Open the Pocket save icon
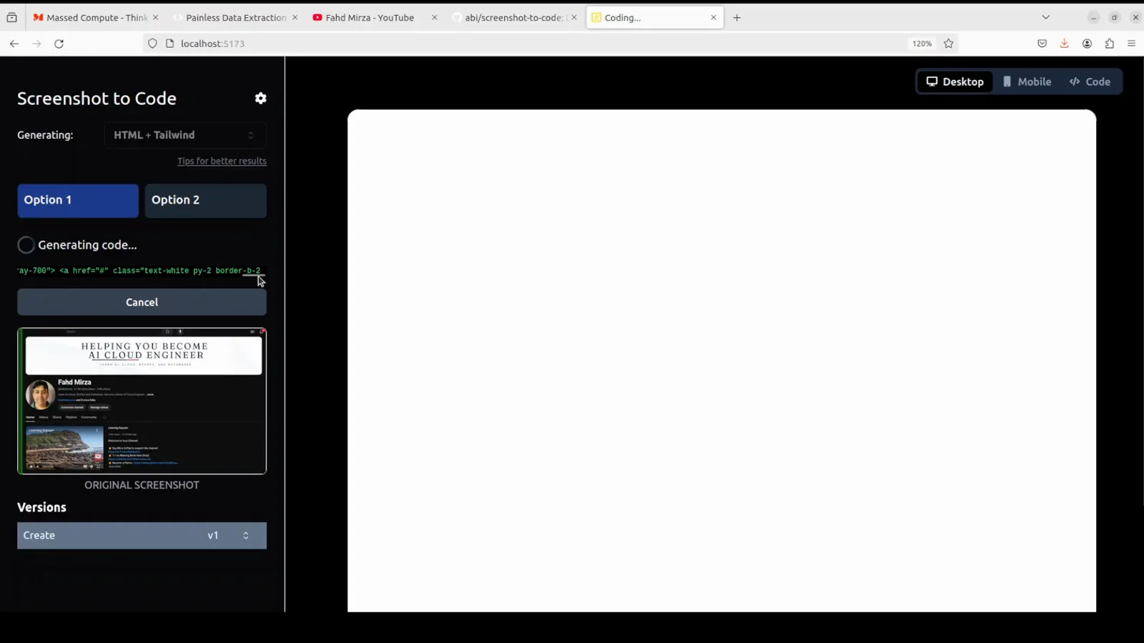Viewport: 1144px width, 643px height. click(1042, 44)
